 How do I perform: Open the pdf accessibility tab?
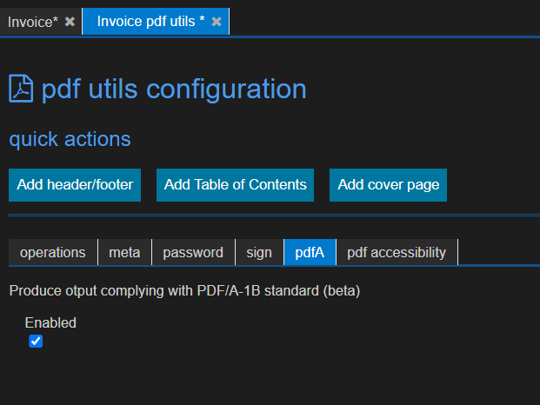(397, 252)
